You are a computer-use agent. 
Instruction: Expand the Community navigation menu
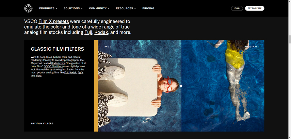pos(99,8)
